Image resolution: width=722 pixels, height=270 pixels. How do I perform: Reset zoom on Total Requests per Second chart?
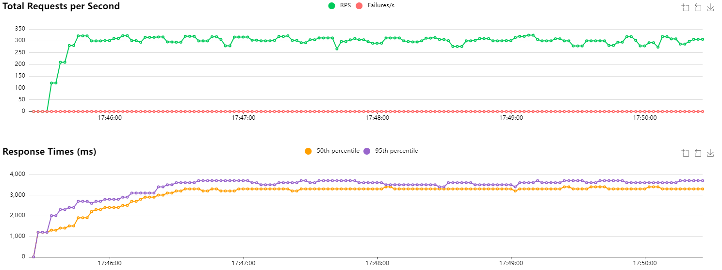point(698,7)
